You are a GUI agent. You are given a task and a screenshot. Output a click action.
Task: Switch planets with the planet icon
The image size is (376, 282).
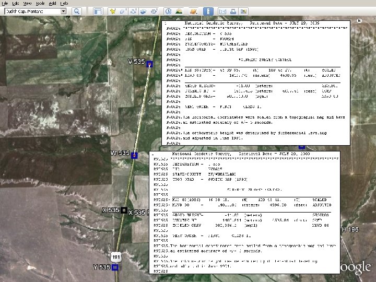194,11
